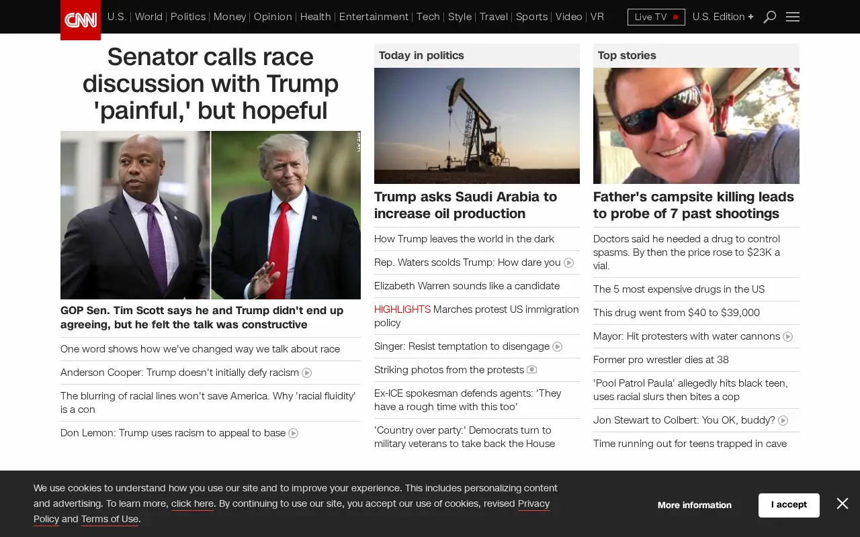Click camera icon beside Striking photos headline
This screenshot has width=860, height=537.
pyautogui.click(x=532, y=370)
